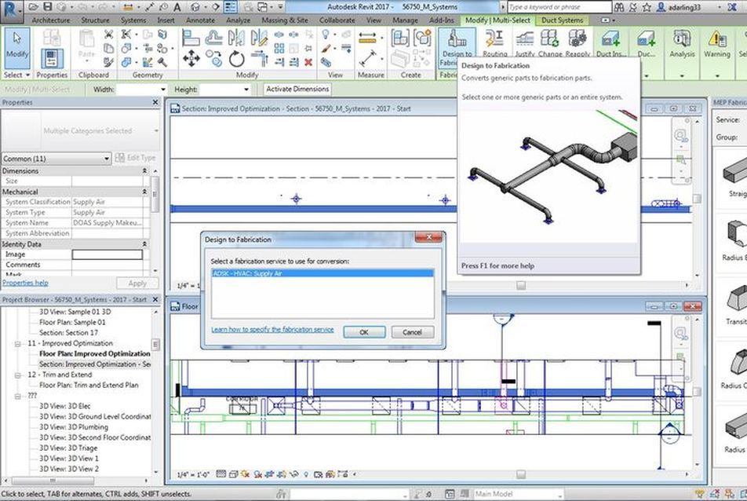The width and height of the screenshot is (747, 501).
Task: Click Cancel in Design to Fabrication dialog
Action: point(412,332)
